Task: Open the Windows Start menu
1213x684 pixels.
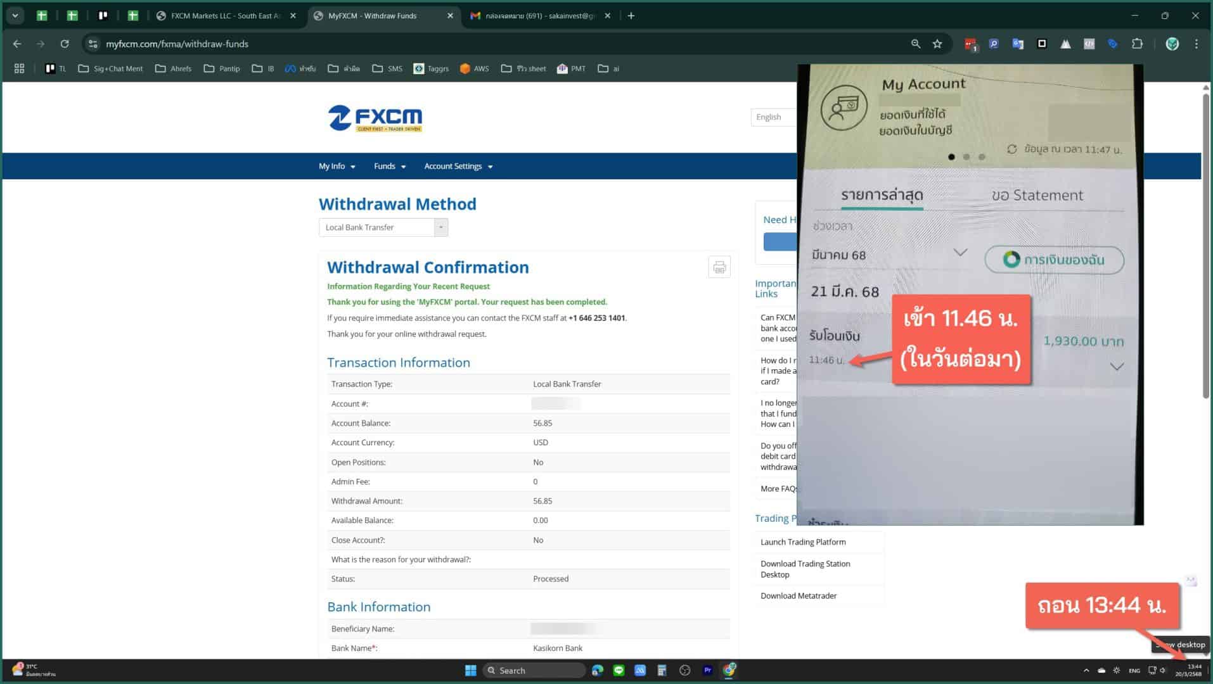Action: 470,670
